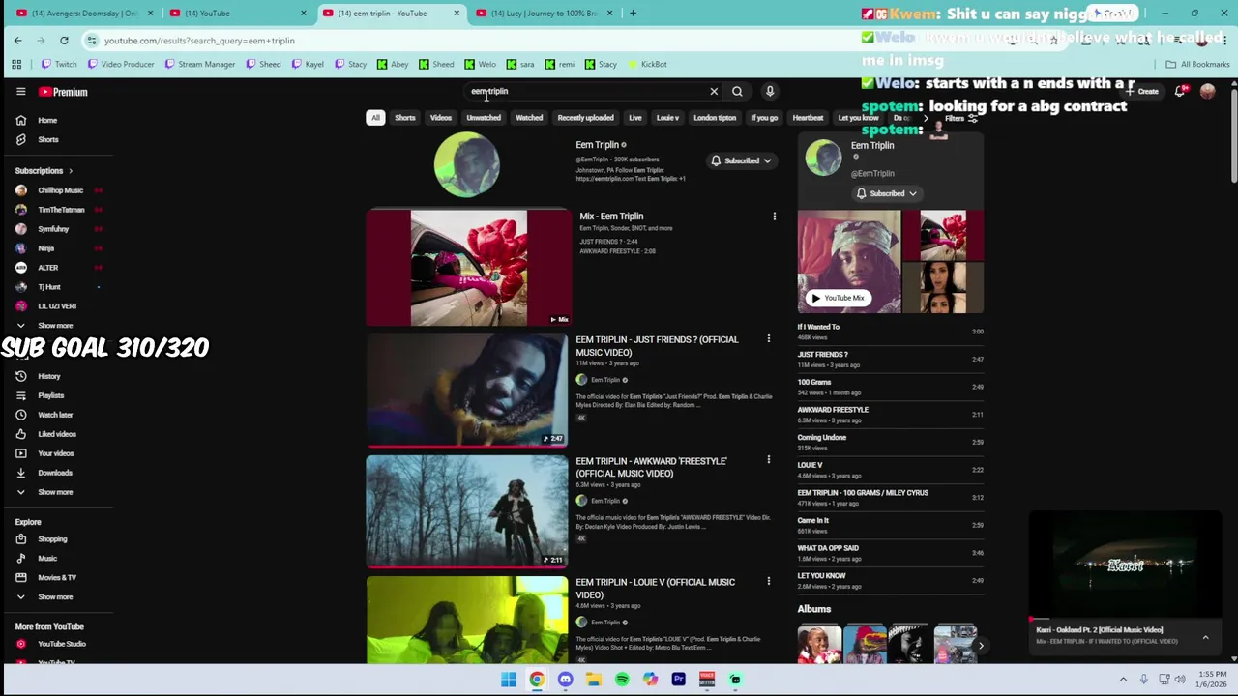Open the volume control in the system tray
Screen dimensions: 1238x696
coord(1180,680)
